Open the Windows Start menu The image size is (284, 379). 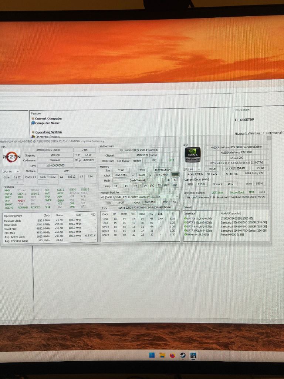[x=152, y=355]
